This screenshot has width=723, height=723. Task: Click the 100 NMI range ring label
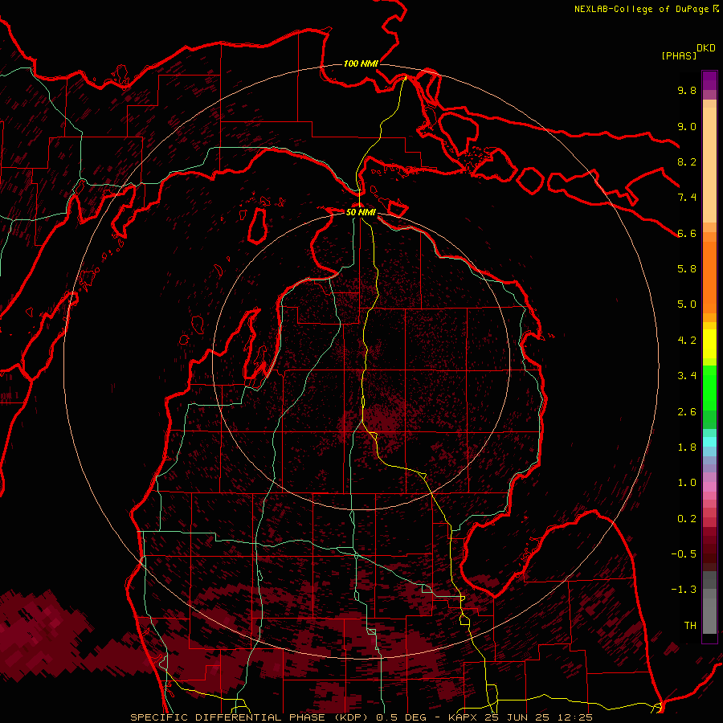[x=361, y=63]
